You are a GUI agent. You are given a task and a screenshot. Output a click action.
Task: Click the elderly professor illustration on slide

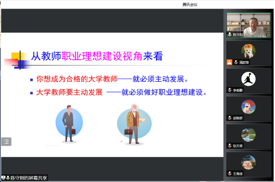(x=134, y=124)
